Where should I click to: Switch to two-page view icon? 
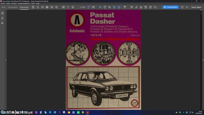point(93,7)
